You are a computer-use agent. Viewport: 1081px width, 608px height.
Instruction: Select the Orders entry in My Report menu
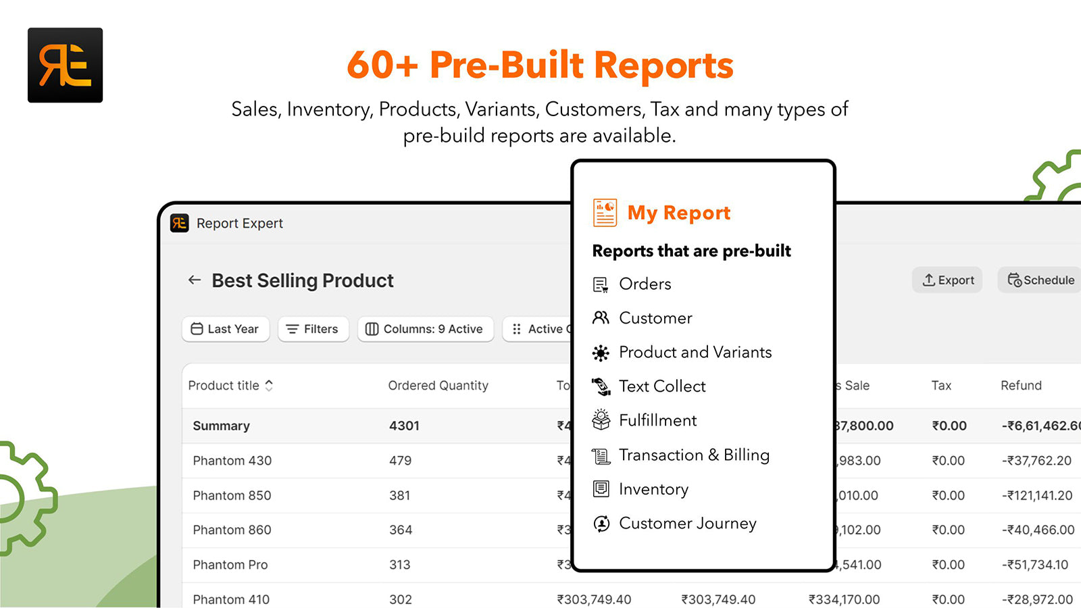(x=645, y=284)
